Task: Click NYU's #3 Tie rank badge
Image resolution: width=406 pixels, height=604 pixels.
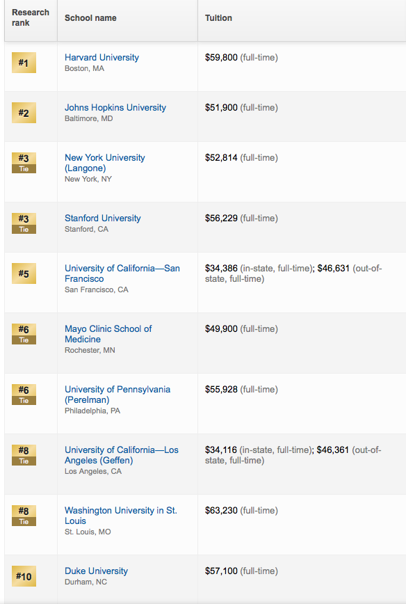Action: (x=24, y=163)
